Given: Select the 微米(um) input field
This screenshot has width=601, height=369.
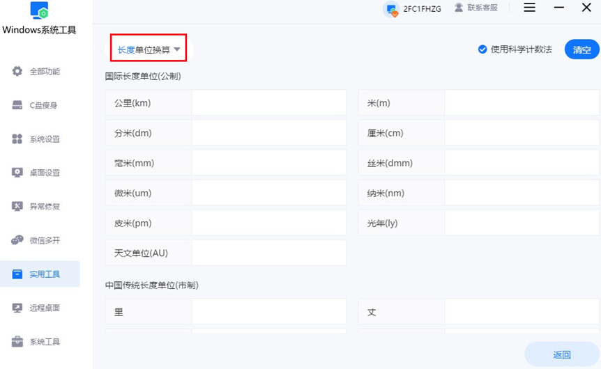Looking at the screenshot, I should coord(268,193).
